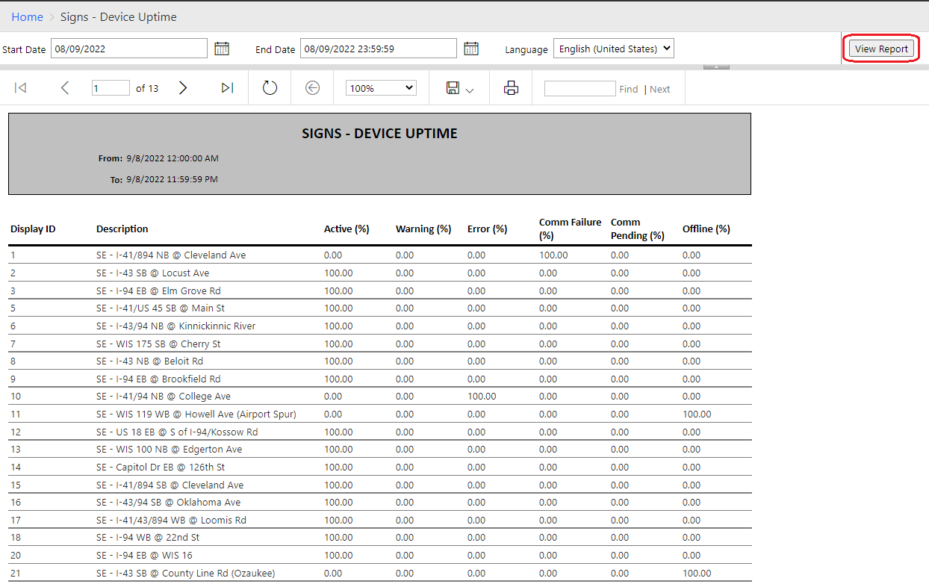Click Offline 100.00 value for Display ID 11

(x=697, y=414)
